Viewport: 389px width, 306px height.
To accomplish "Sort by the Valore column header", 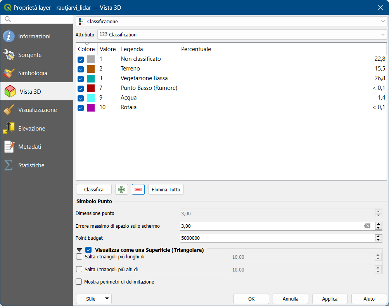I will (x=108, y=49).
